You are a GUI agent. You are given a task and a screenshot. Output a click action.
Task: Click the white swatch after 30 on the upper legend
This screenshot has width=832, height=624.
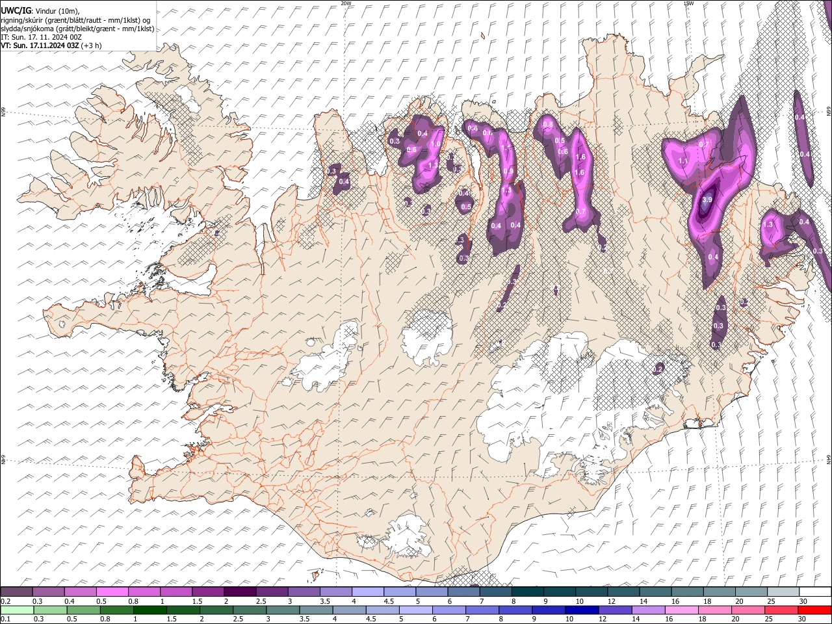[815, 592]
